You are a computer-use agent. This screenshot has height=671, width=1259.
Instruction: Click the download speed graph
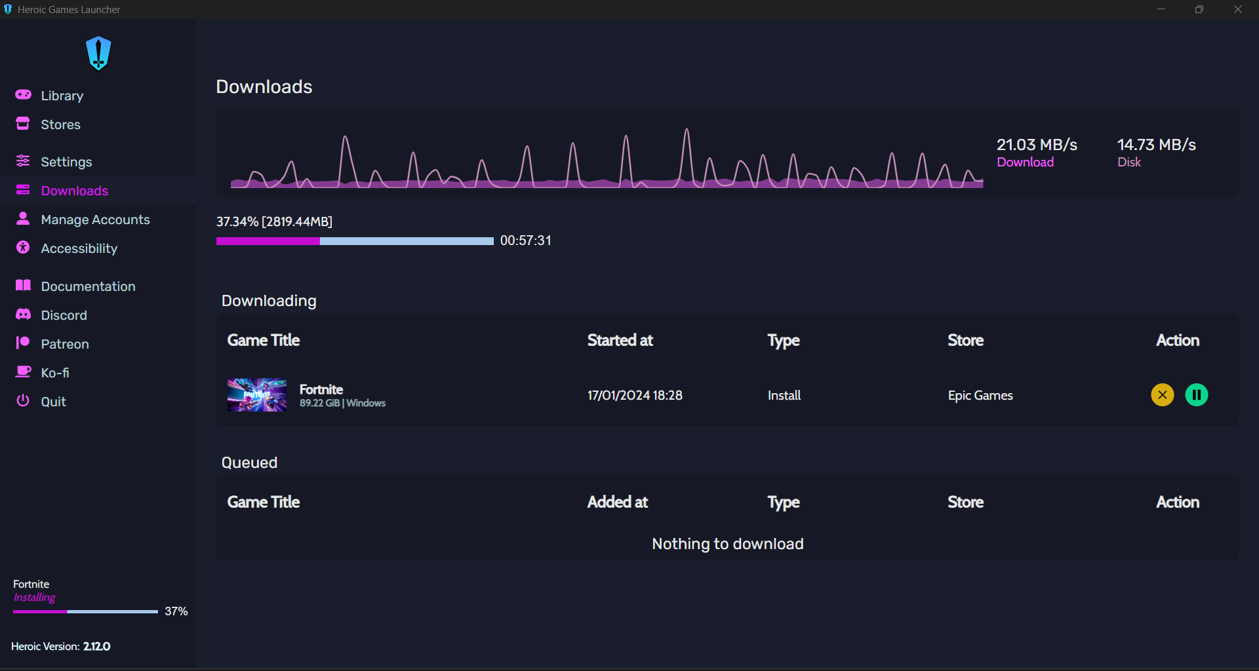[607, 161]
